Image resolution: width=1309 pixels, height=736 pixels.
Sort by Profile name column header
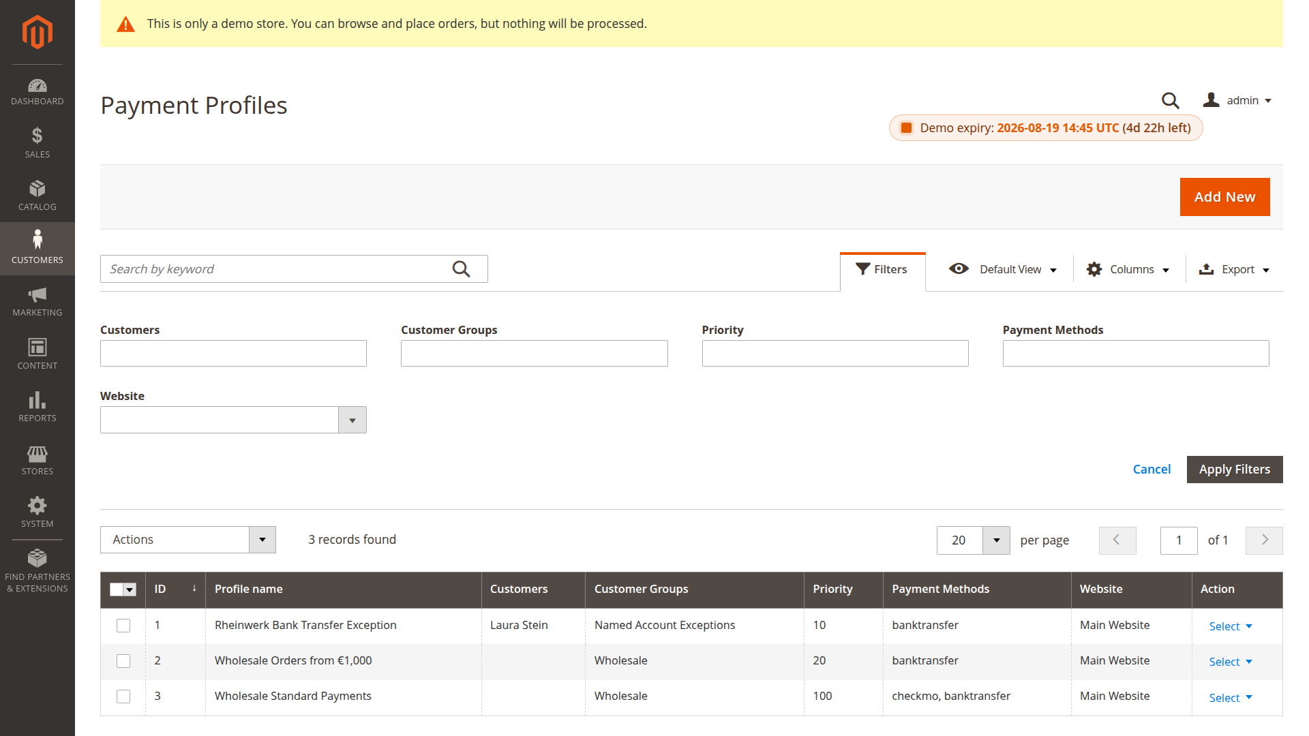[x=344, y=589]
